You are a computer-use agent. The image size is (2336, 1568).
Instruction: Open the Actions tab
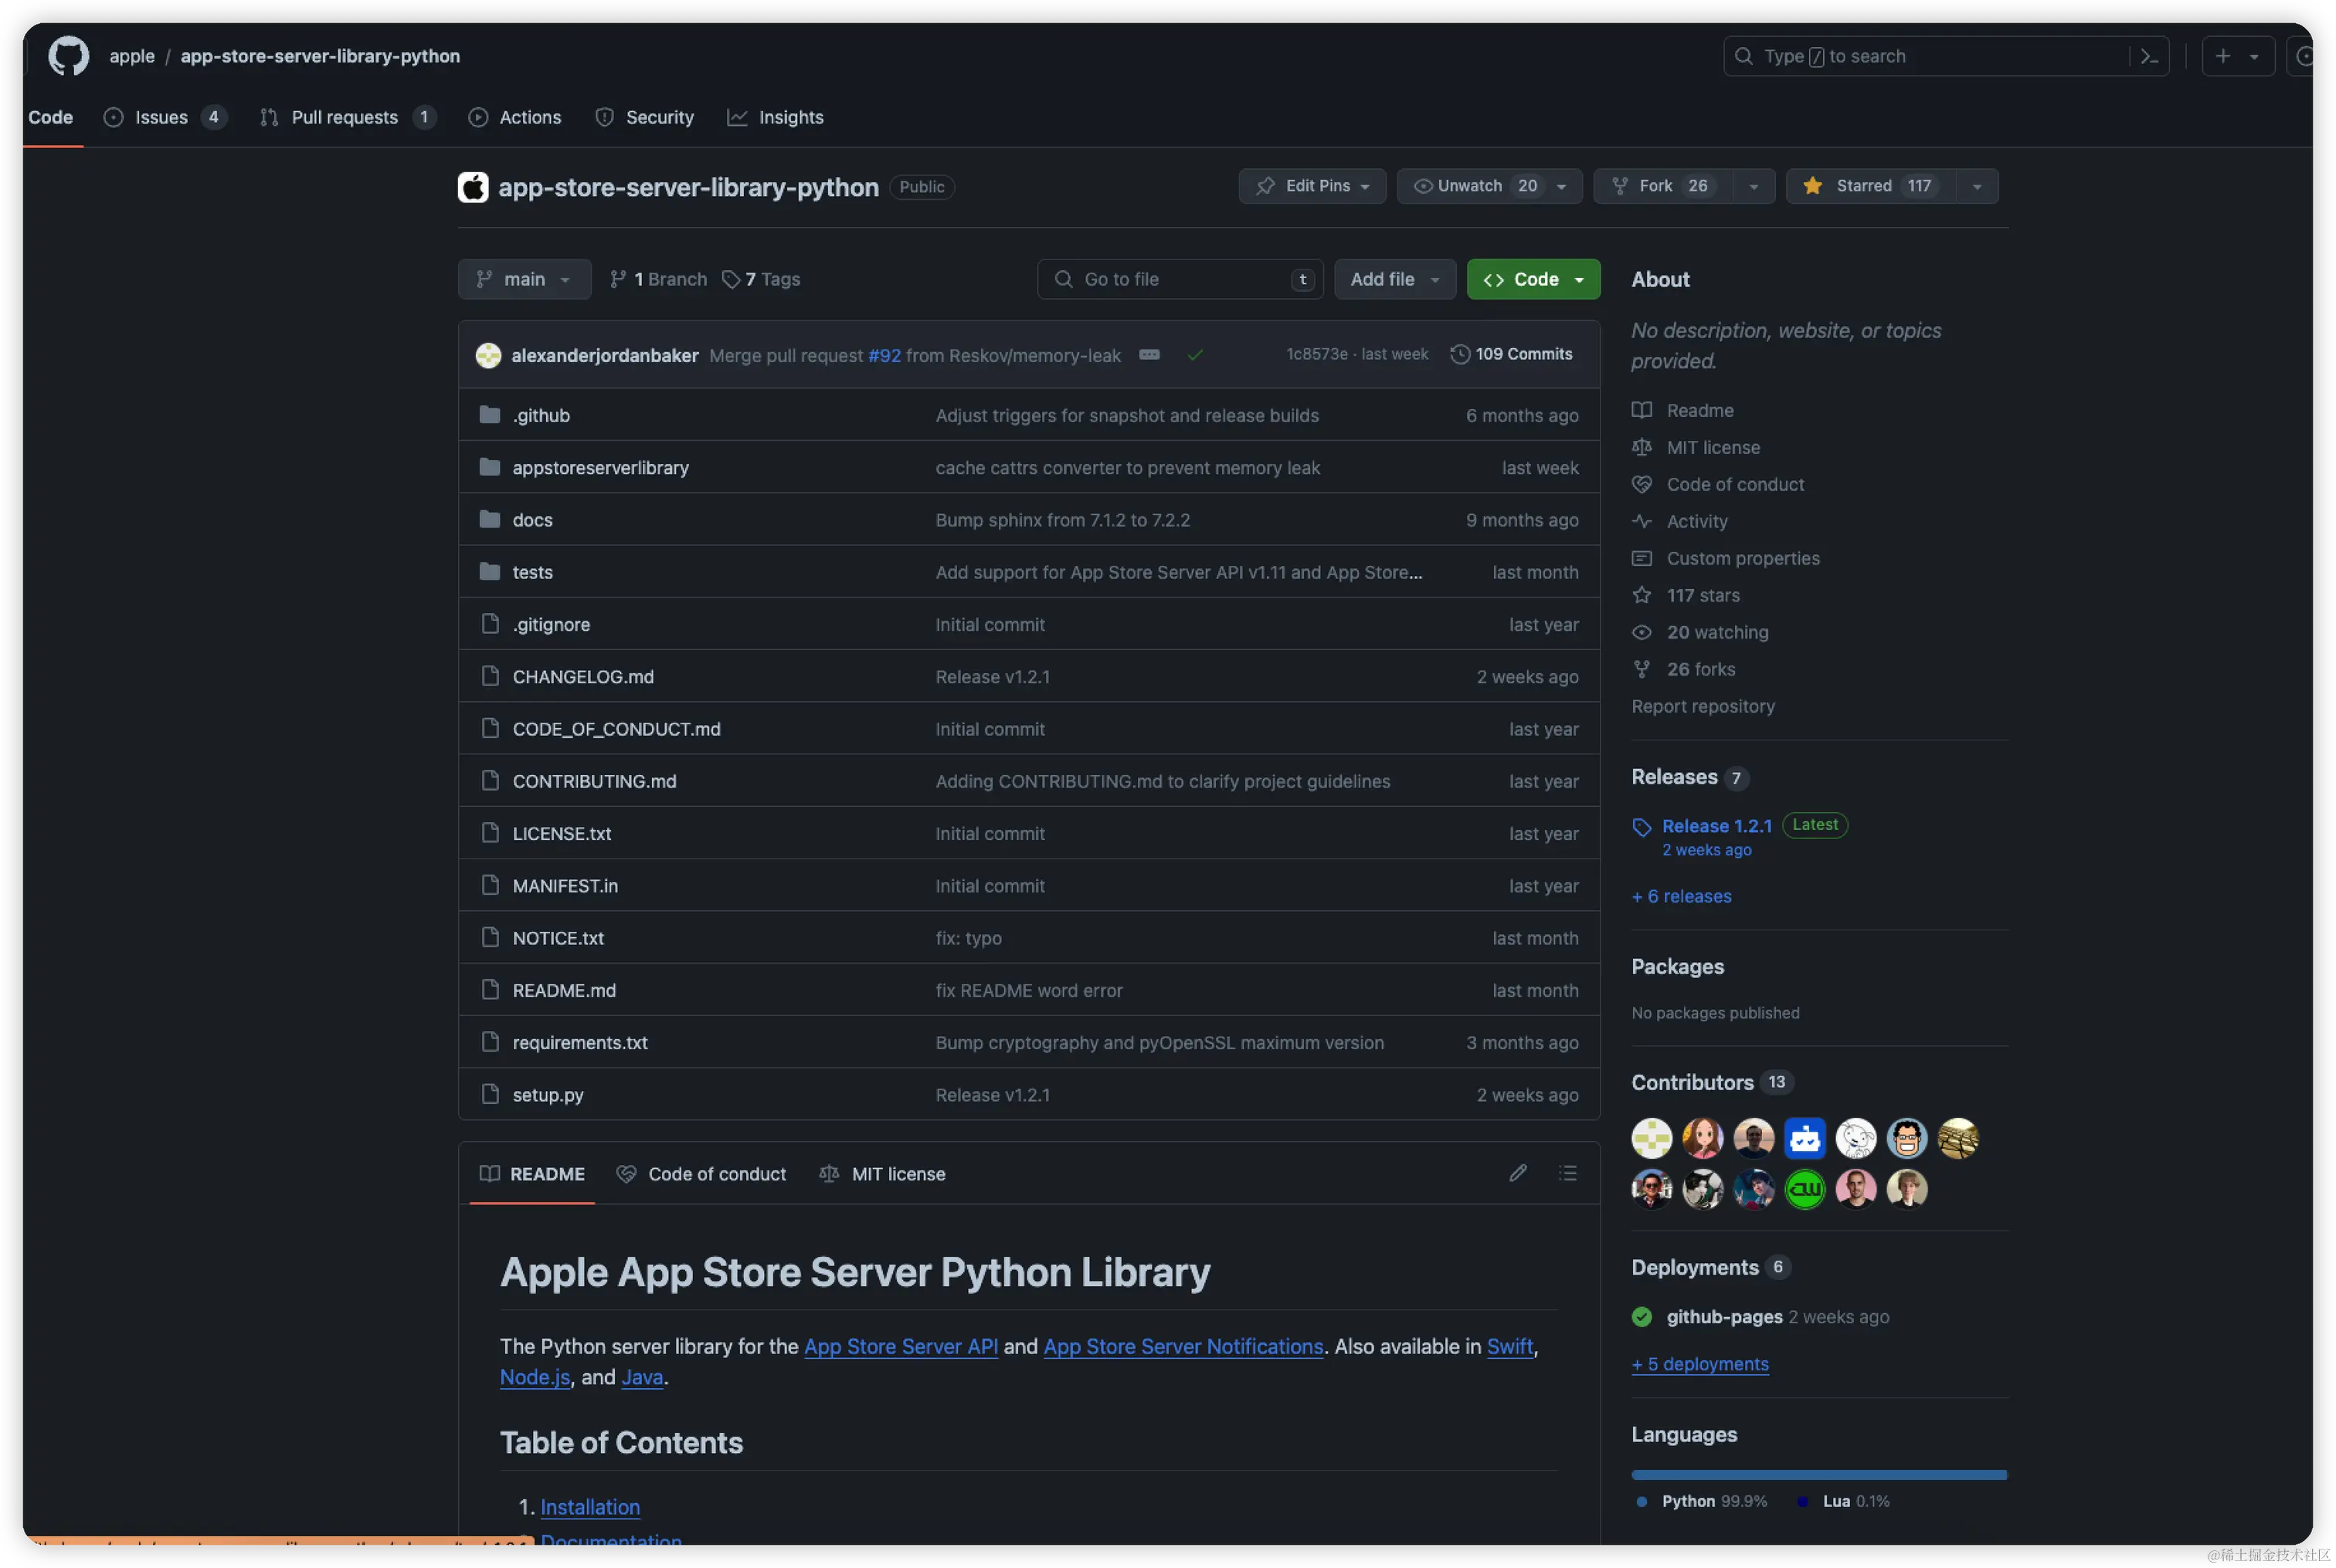pyautogui.click(x=514, y=117)
